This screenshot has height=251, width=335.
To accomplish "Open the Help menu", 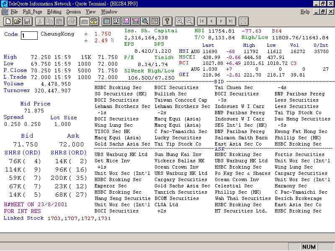I will tap(305, 12).
